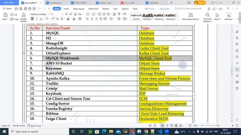This screenshot has width=241, height=135.
Task: Open Select dropdown
Action: (x=217, y=16)
